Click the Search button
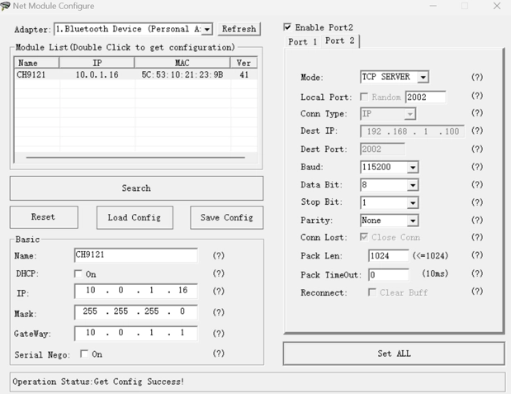Screen dimensions: 511x394 (x=136, y=188)
